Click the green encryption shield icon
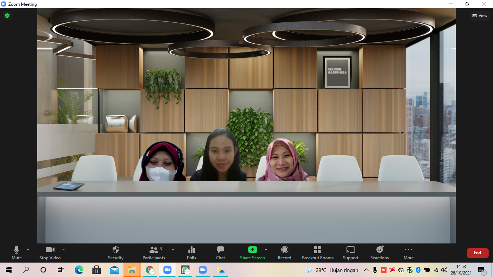 (x=7, y=16)
